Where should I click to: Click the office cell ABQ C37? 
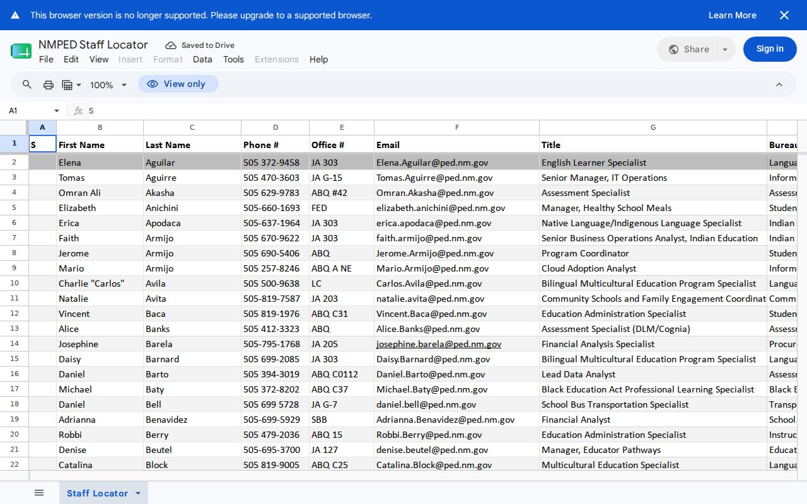point(342,389)
